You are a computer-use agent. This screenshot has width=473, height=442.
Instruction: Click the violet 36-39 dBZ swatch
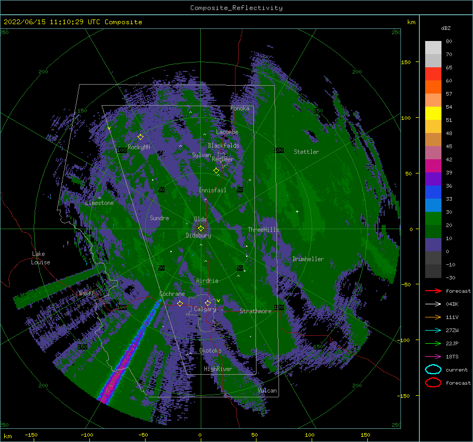coord(433,179)
